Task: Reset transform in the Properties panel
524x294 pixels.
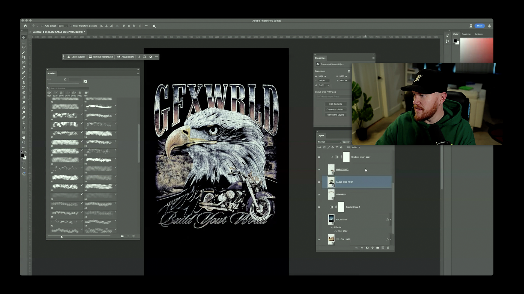Action: (349, 71)
